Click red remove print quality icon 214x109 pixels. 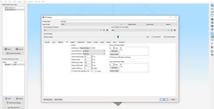tap(174, 30)
